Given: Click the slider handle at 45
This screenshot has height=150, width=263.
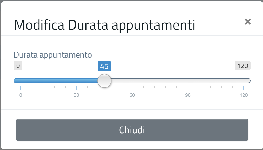Looking at the screenshot, I should (104, 81).
